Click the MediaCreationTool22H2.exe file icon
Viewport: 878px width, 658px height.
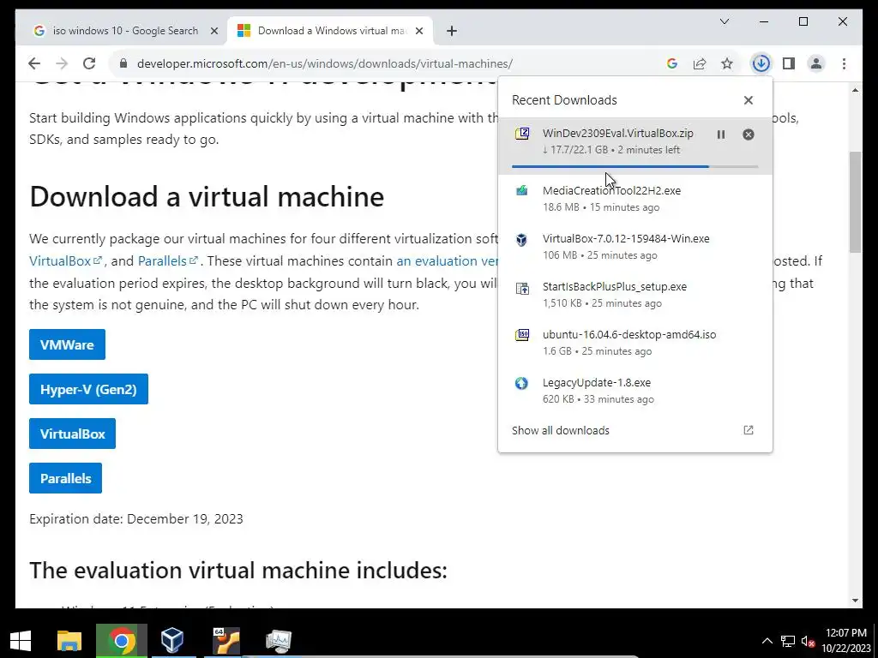click(522, 191)
